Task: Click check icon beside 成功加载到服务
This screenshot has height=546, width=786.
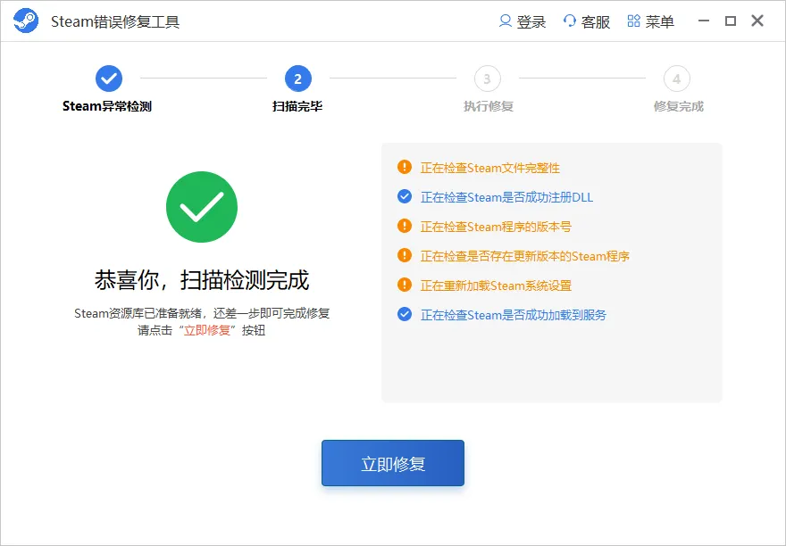Action: [x=405, y=314]
